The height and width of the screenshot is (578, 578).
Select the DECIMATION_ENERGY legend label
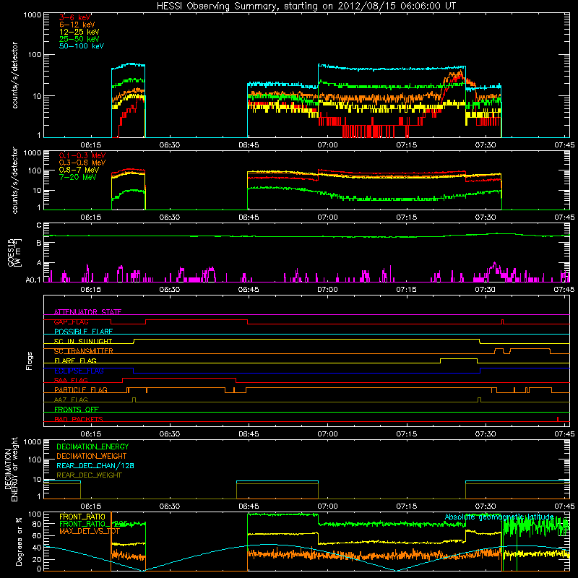pyautogui.click(x=92, y=447)
